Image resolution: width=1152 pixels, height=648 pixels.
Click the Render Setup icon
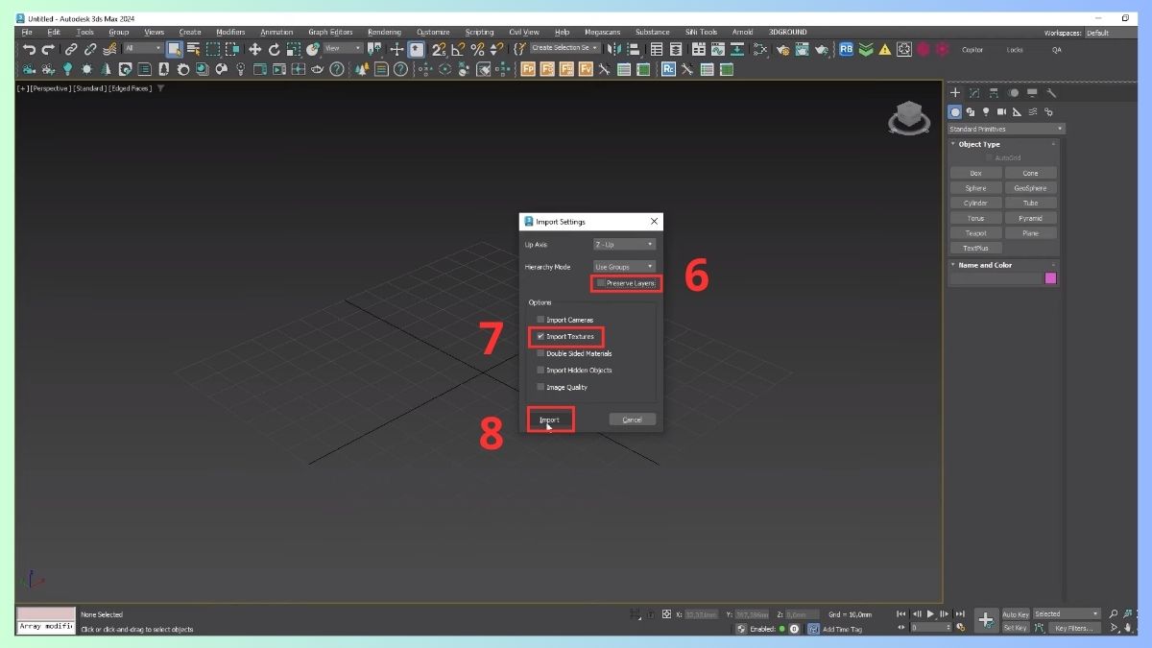782,49
